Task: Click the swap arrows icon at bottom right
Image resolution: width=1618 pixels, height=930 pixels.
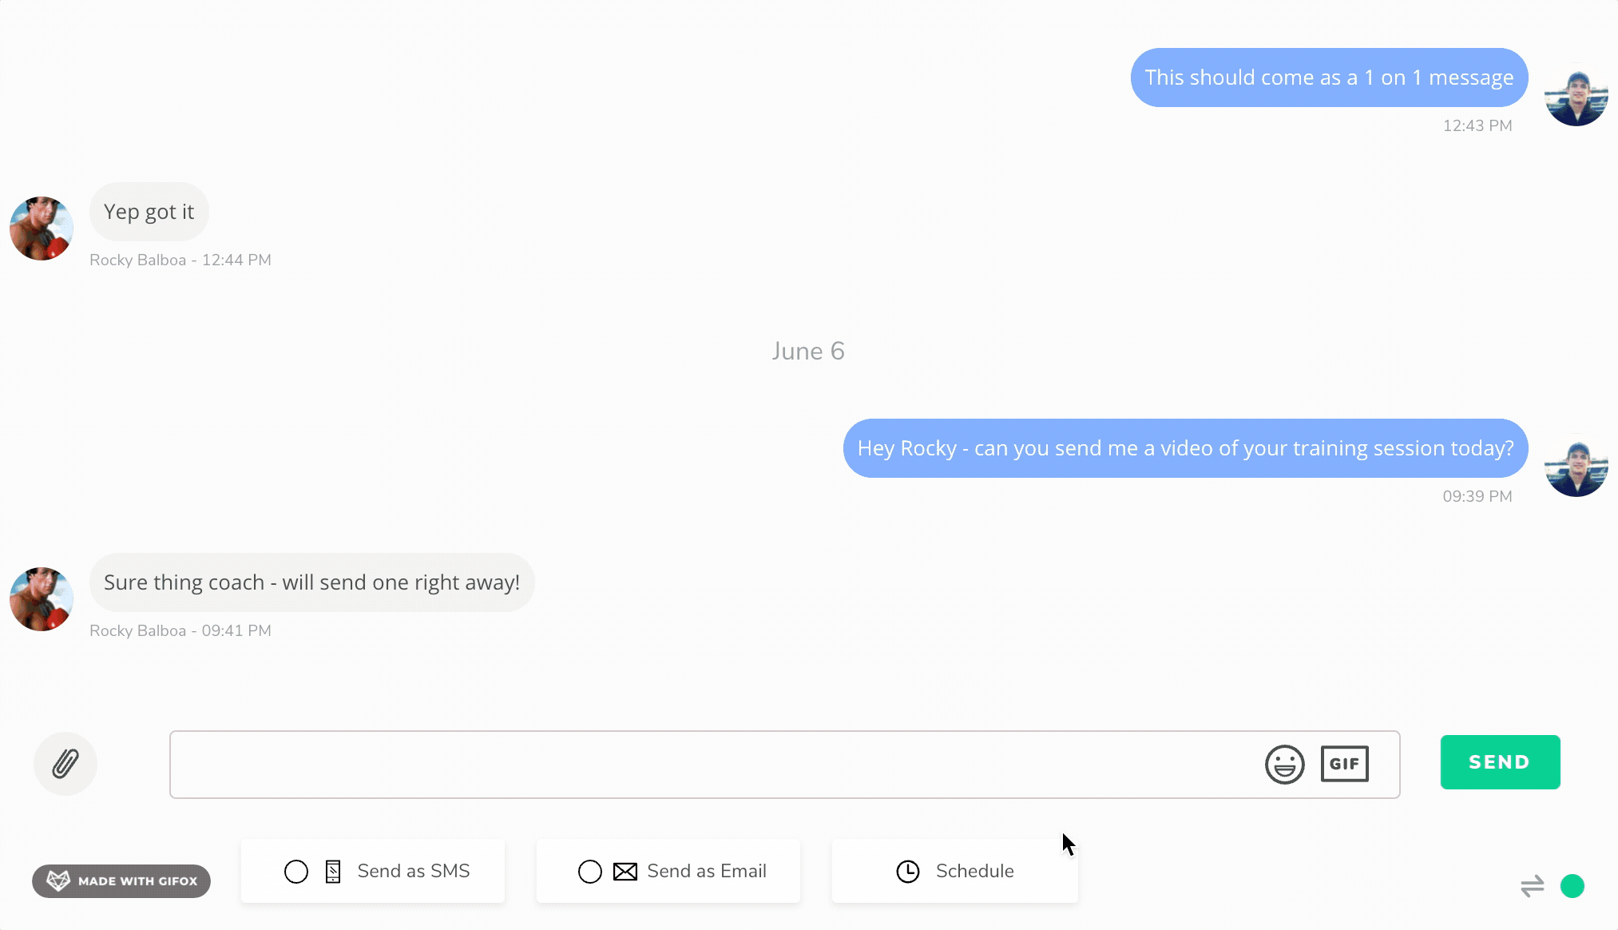Action: click(1532, 886)
